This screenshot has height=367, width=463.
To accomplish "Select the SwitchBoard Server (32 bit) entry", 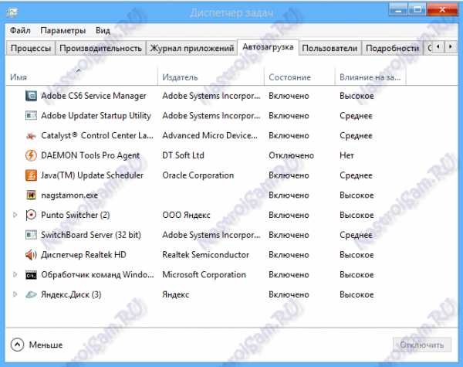I will click(x=91, y=235).
